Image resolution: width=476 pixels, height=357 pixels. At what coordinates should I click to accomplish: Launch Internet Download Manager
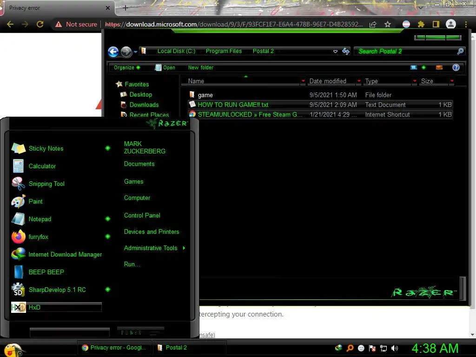(x=56, y=254)
